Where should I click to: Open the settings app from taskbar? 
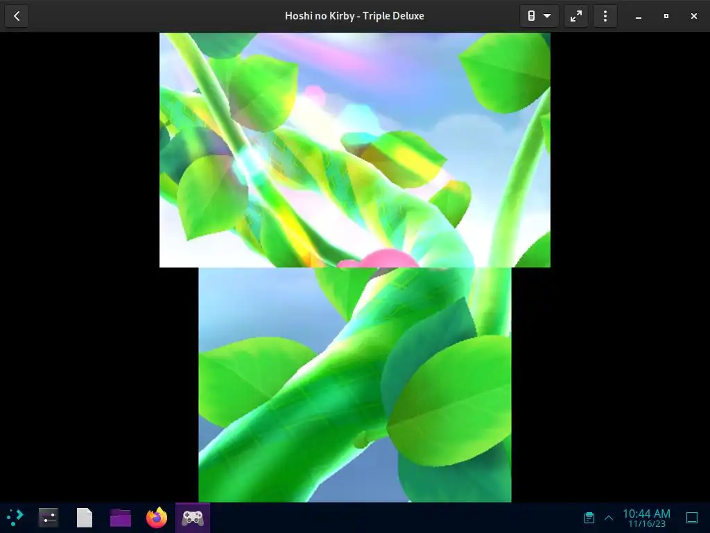(x=49, y=517)
